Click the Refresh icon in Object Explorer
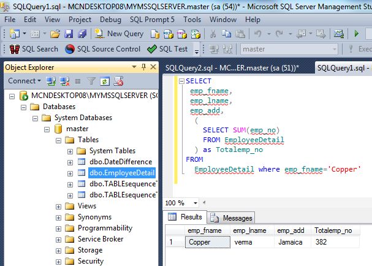372x266 pixels. click(105, 82)
